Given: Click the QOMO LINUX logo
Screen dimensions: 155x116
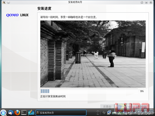Looking at the screenshot, I should tap(17, 15).
